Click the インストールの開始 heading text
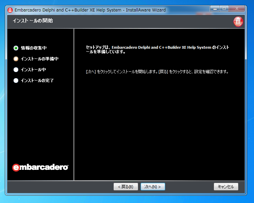 [x=33, y=21]
